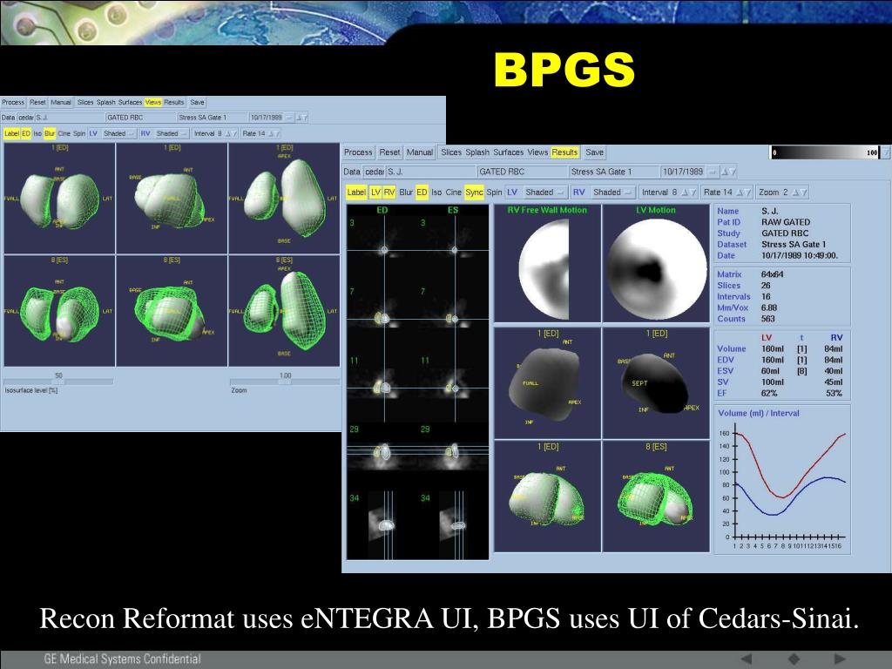This screenshot has height=669, width=892.
Task: Enable Iso in the back Views window
Action: coord(37,133)
